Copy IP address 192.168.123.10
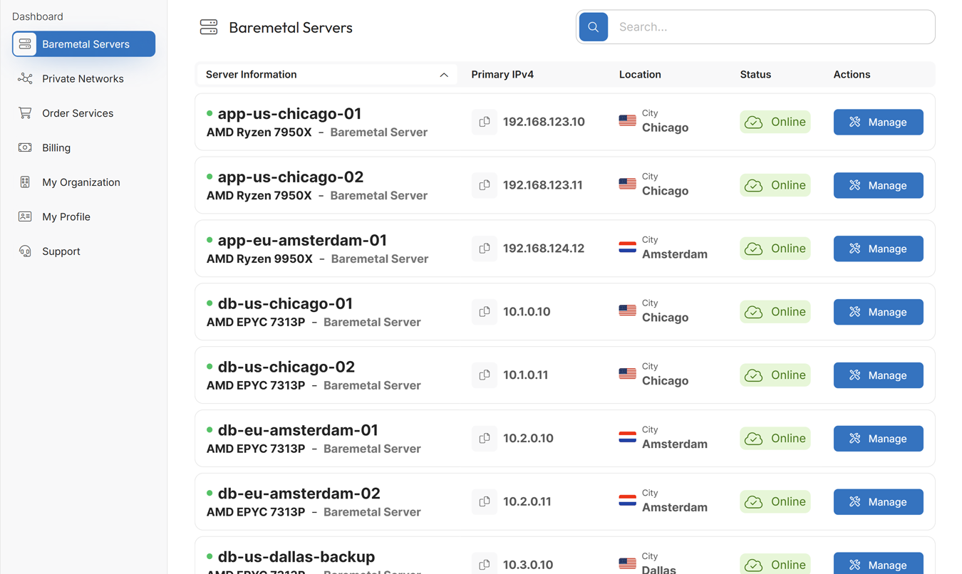 [485, 122]
